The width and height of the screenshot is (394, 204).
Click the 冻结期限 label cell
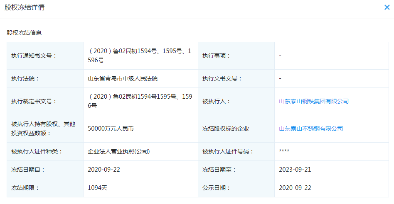25,188
